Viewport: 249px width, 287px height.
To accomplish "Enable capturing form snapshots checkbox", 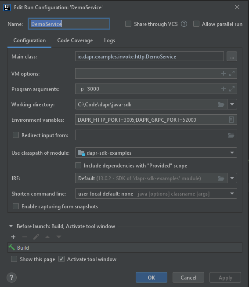I will coord(16,206).
